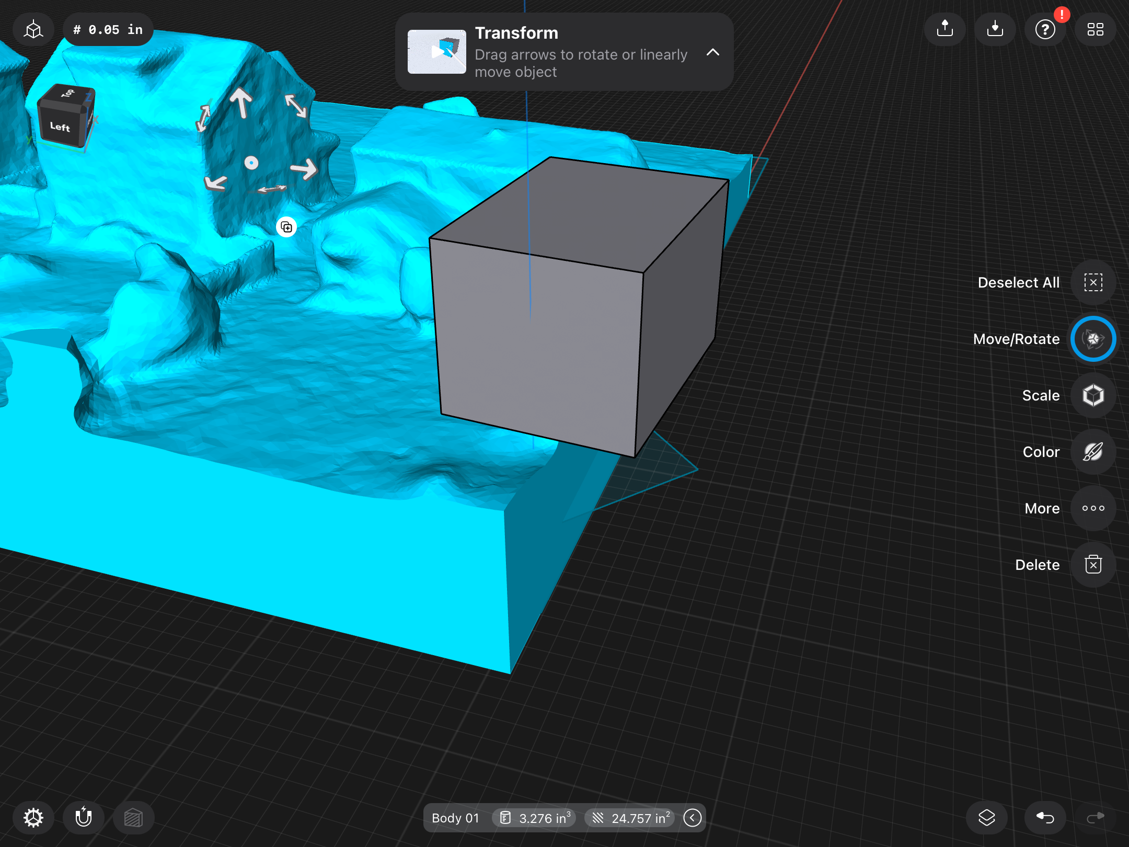Click the Top face of the view cube
The width and height of the screenshot is (1129, 847).
pos(68,94)
